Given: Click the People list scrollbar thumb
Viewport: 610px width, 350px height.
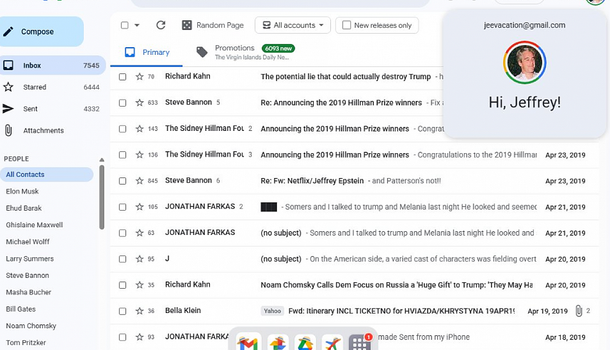Looking at the screenshot, I should pyautogui.click(x=102, y=197).
